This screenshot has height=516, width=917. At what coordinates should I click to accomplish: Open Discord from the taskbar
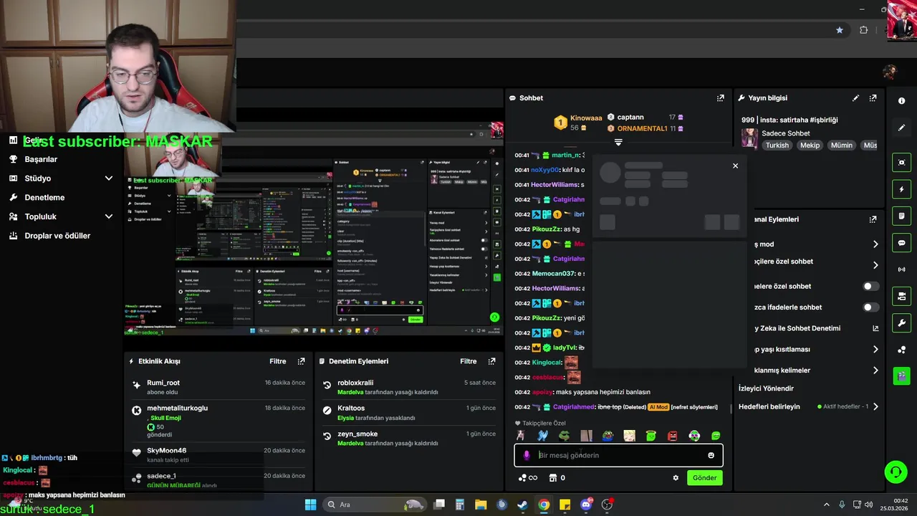(x=586, y=505)
